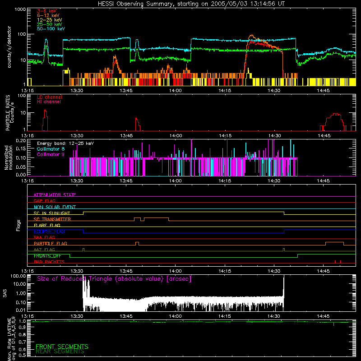Click the GAP_FLAG label
The height and width of the screenshot is (361, 361).
pyautogui.click(x=44, y=201)
